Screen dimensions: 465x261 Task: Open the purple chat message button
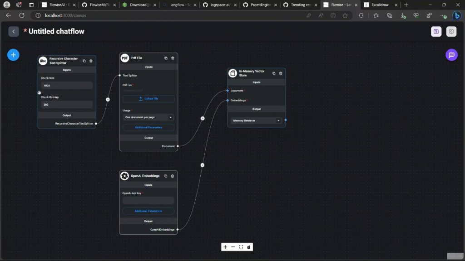pos(451,55)
